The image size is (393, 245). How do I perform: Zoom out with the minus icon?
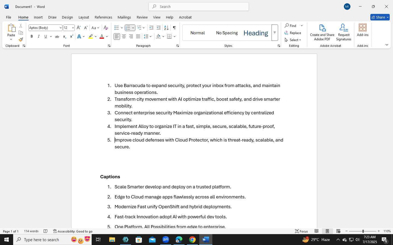point(347,231)
